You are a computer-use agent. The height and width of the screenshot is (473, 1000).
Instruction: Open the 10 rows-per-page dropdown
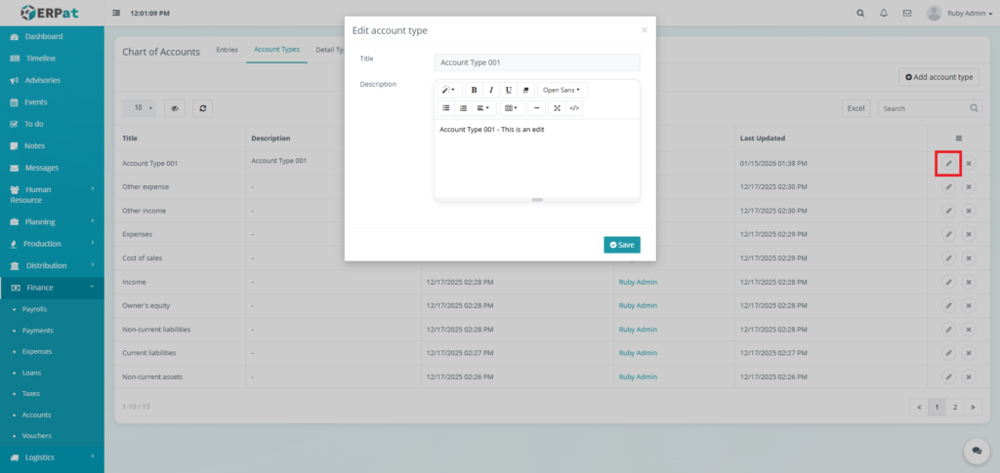(x=139, y=108)
